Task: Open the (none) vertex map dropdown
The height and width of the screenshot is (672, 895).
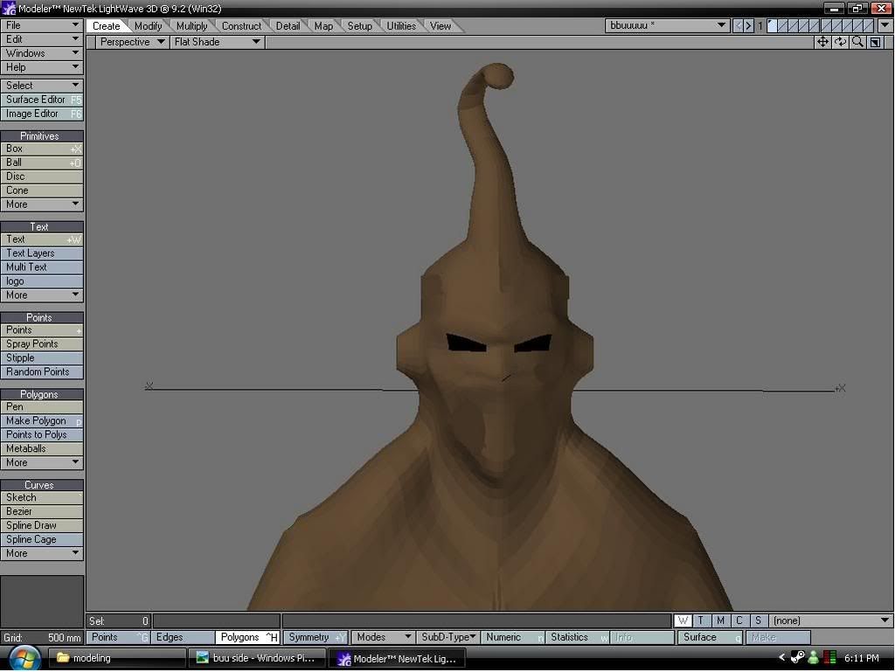Action: (830, 620)
